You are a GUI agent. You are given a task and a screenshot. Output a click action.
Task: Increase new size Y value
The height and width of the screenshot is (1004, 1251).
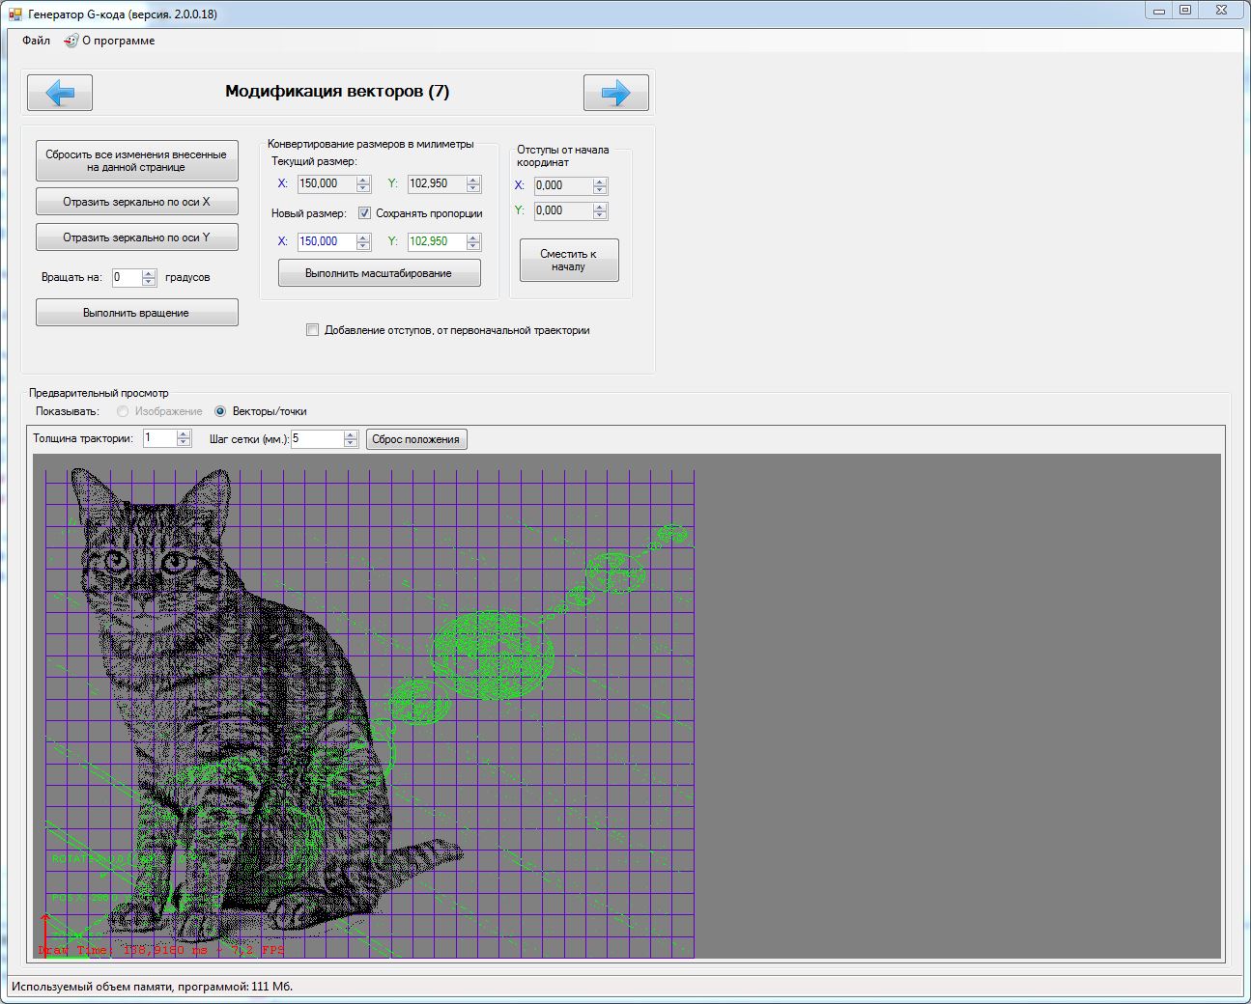[x=473, y=237]
